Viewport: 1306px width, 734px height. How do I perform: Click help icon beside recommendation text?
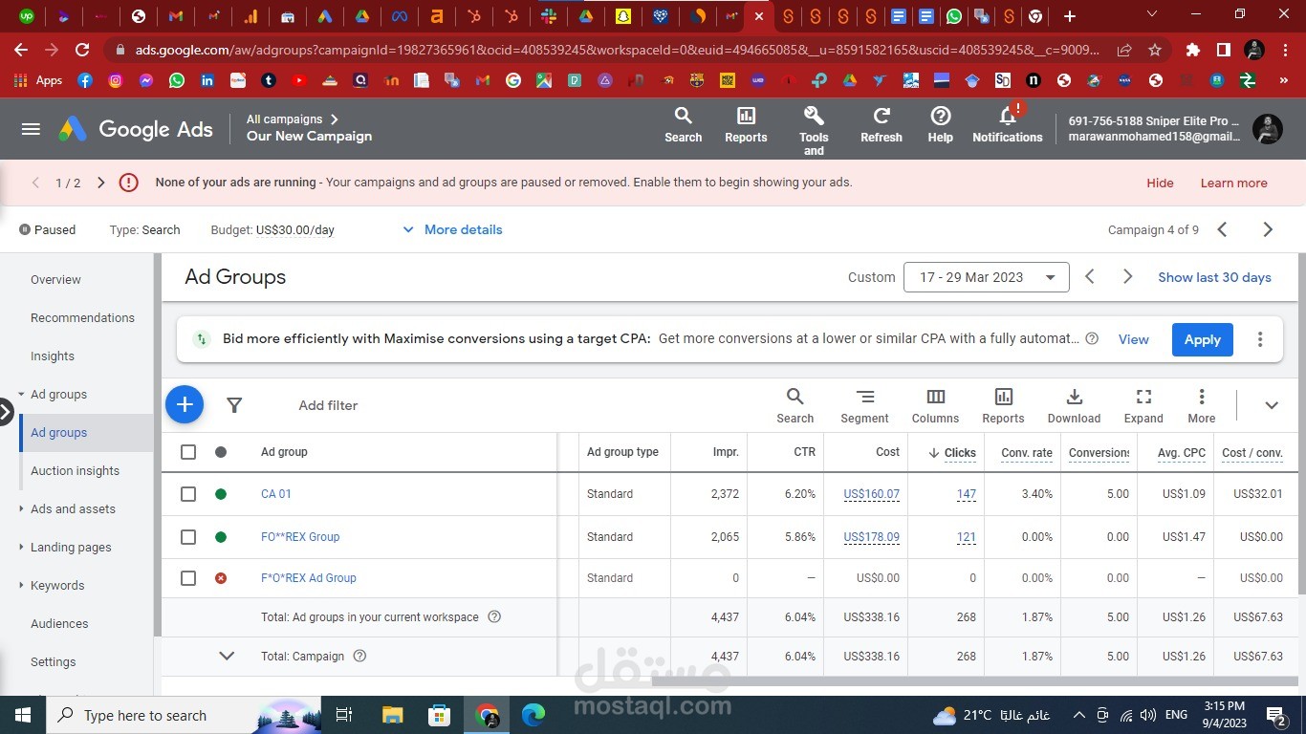point(1092,338)
